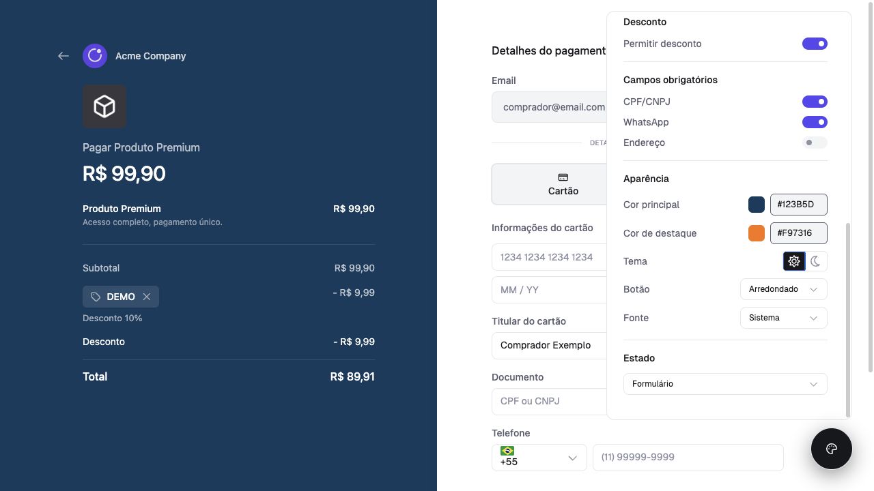This screenshot has height=491, width=874.
Task: Click the #F97316 hex color field
Action: coord(799,233)
